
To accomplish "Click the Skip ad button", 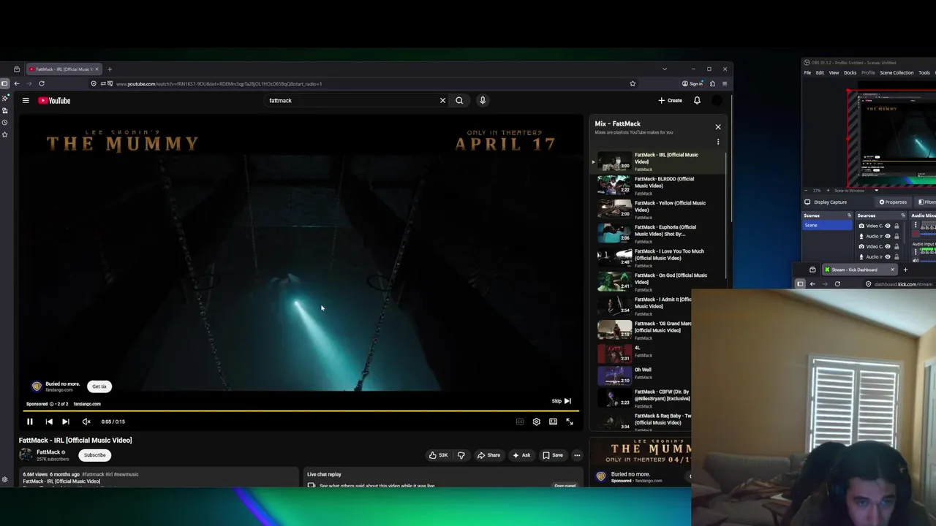I will (x=562, y=401).
